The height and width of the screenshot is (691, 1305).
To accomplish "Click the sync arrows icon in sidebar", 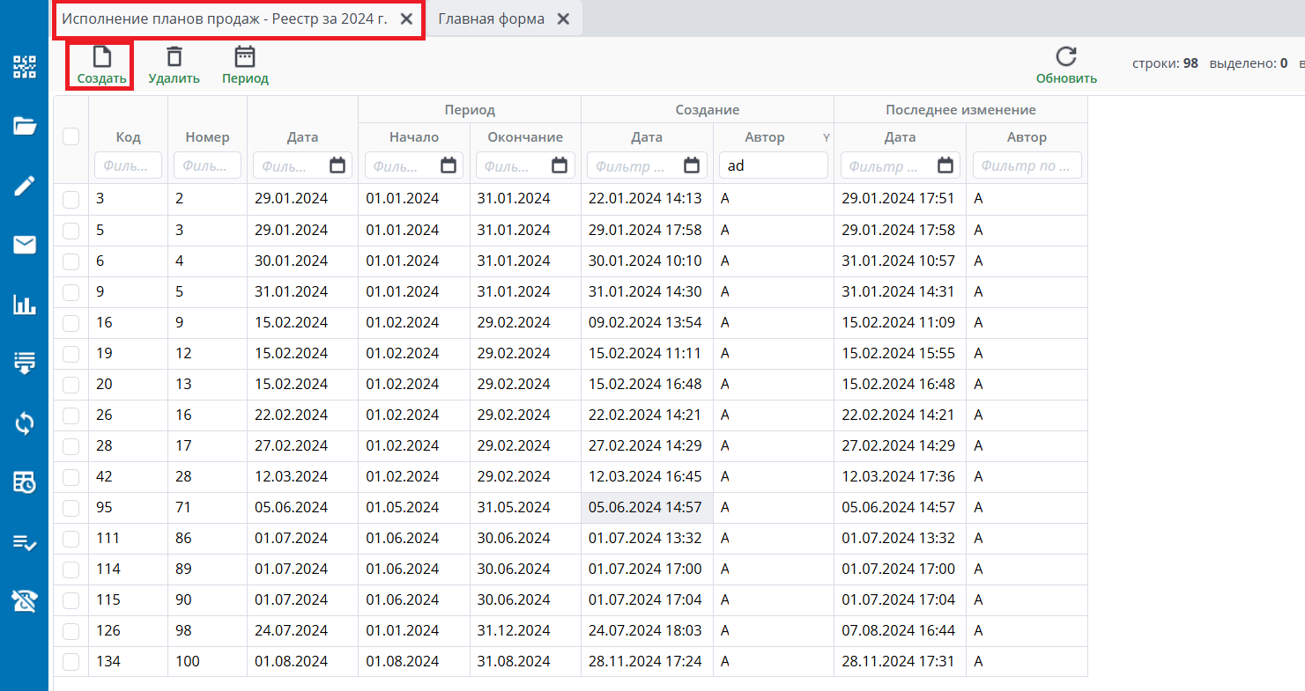I will click(25, 423).
